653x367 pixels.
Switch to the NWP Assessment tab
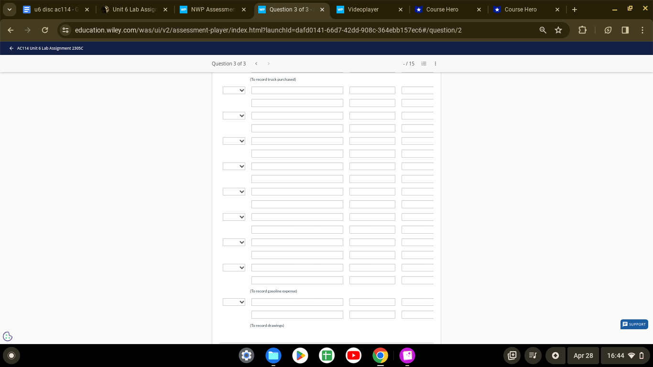coord(213,10)
